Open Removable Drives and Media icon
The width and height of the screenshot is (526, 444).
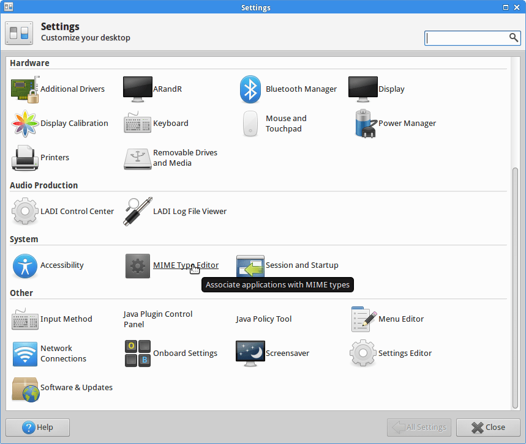coord(138,159)
